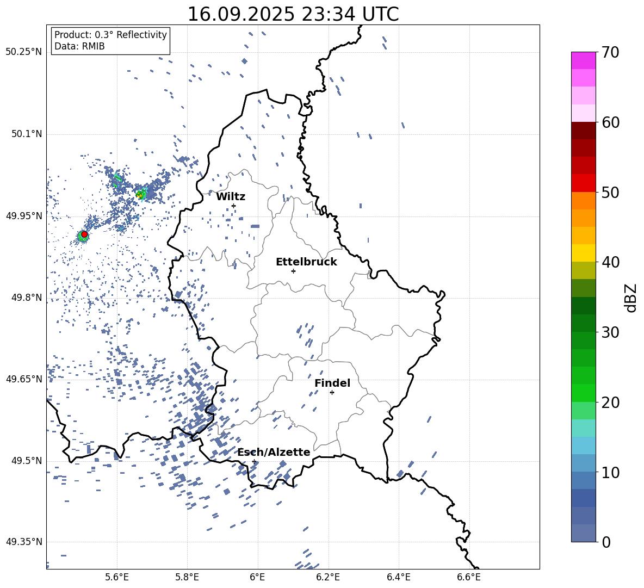This screenshot has width=644, height=588.
Task: Click the colorbar tick value 60
Action: pyautogui.click(x=610, y=122)
